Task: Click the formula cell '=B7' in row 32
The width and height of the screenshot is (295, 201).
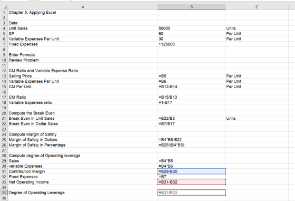Action: coord(192,177)
